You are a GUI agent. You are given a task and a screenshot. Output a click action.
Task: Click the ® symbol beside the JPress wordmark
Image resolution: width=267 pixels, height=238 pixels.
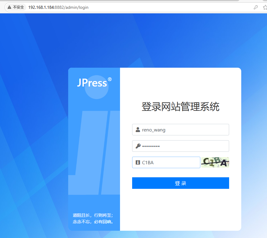110,79
